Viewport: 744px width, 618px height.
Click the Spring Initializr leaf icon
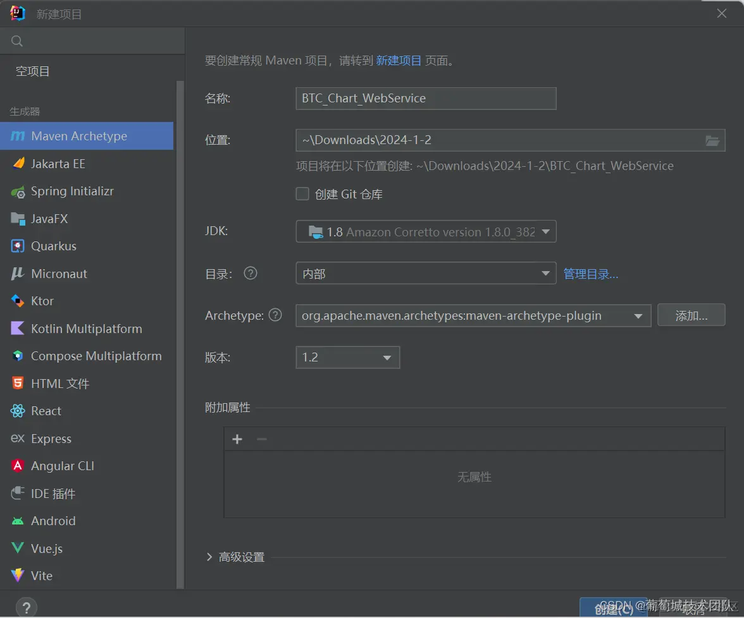point(18,191)
